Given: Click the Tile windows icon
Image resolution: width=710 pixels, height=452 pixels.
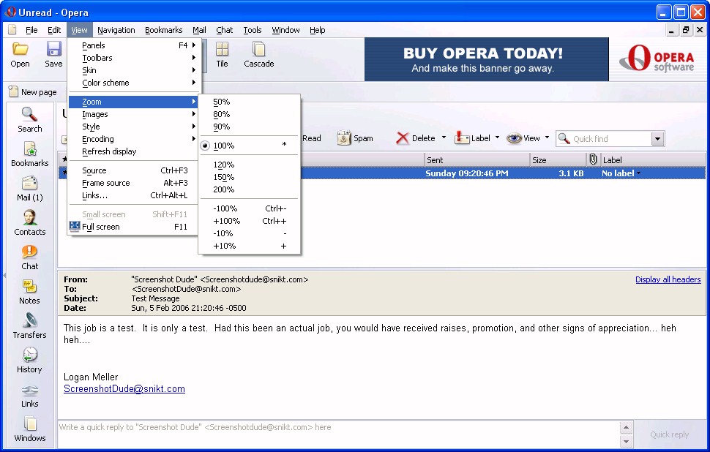Looking at the screenshot, I should pyautogui.click(x=222, y=49).
